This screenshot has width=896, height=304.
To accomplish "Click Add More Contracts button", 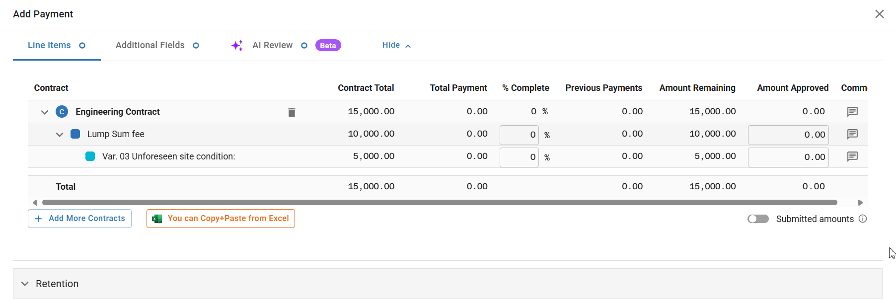I will pyautogui.click(x=79, y=219).
